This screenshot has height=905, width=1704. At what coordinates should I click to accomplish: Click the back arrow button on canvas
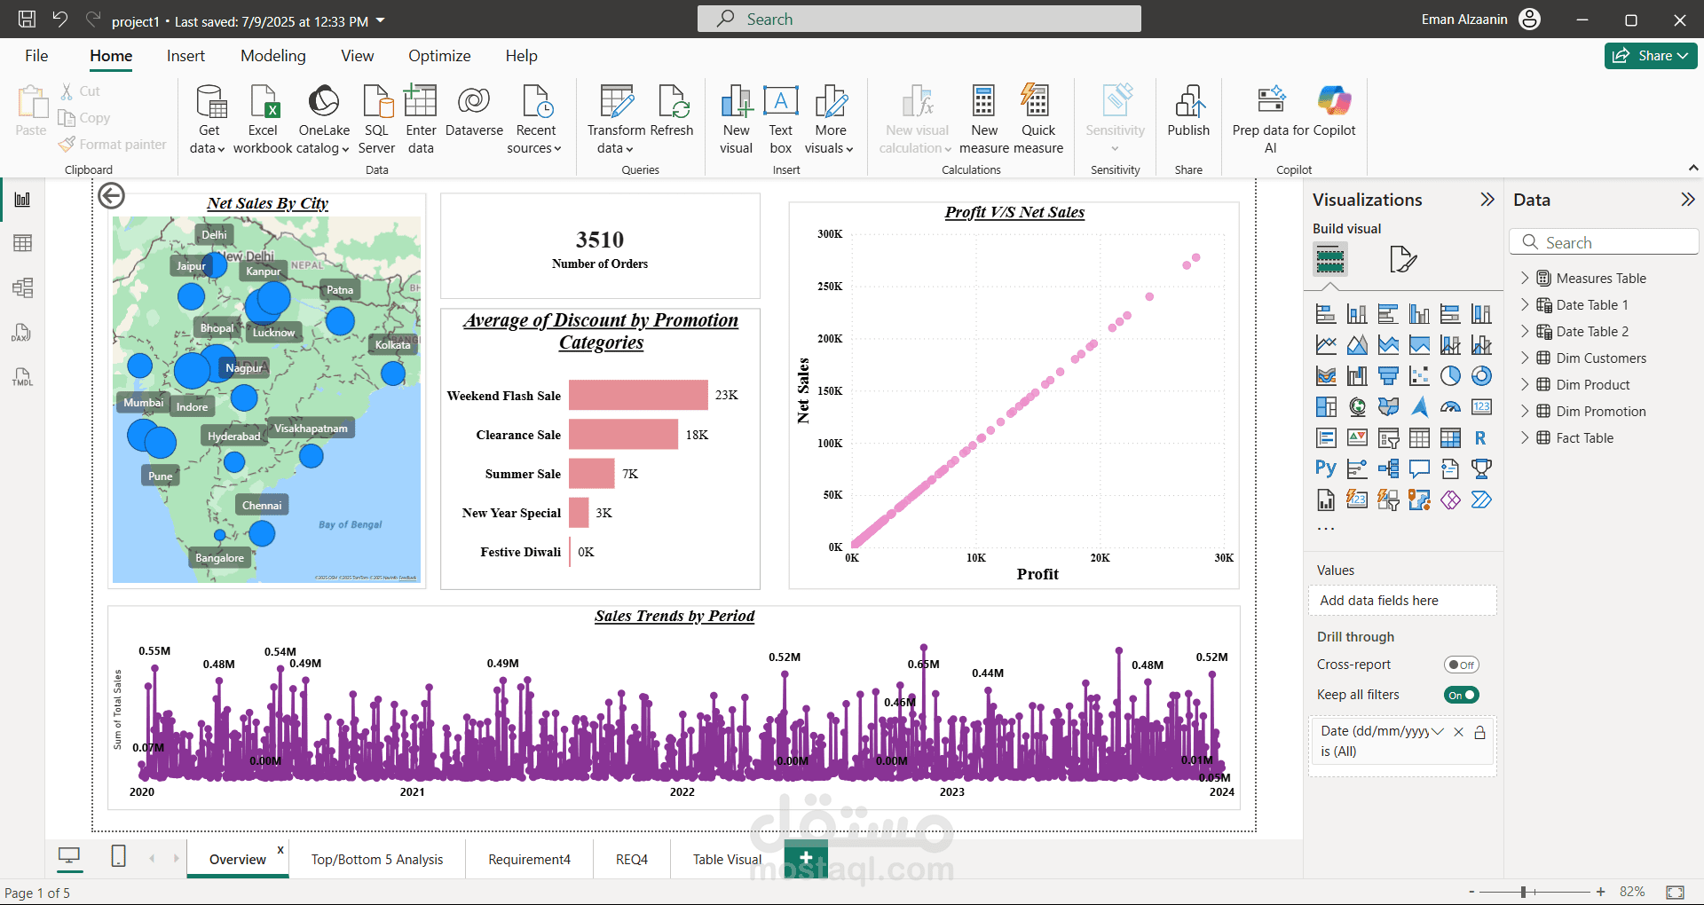coord(112,196)
